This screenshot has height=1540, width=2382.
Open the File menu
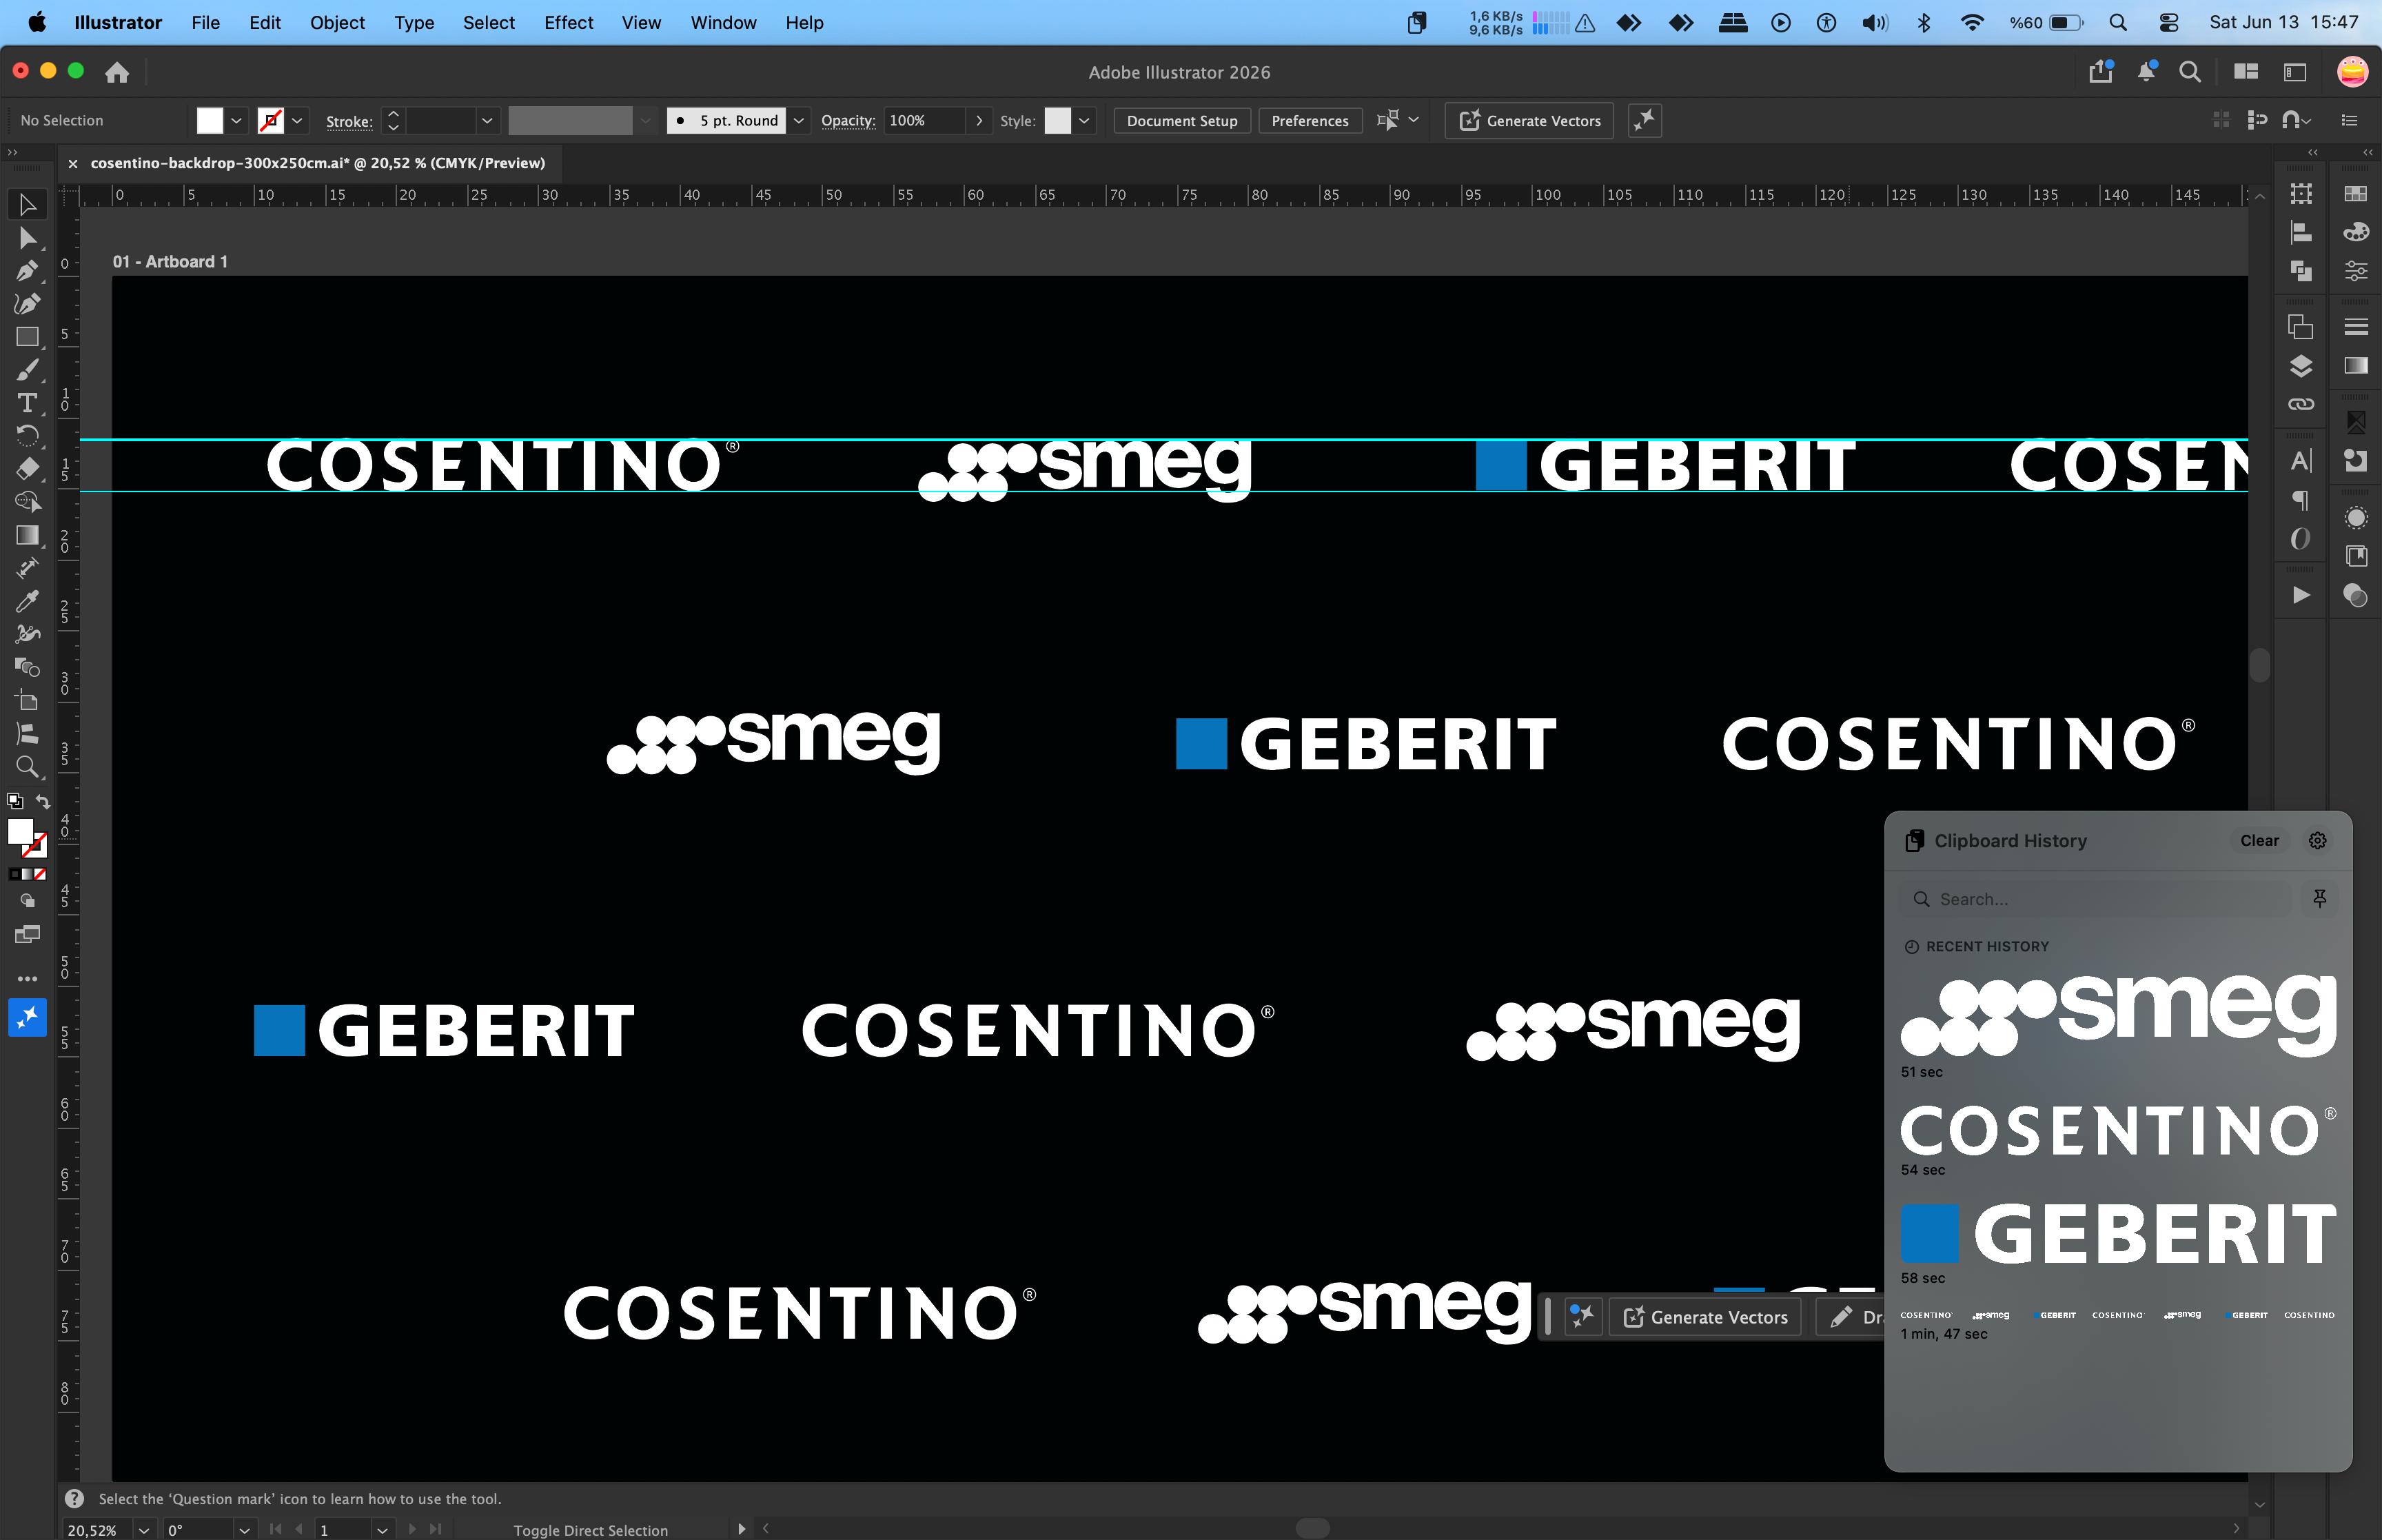pyautogui.click(x=205, y=22)
